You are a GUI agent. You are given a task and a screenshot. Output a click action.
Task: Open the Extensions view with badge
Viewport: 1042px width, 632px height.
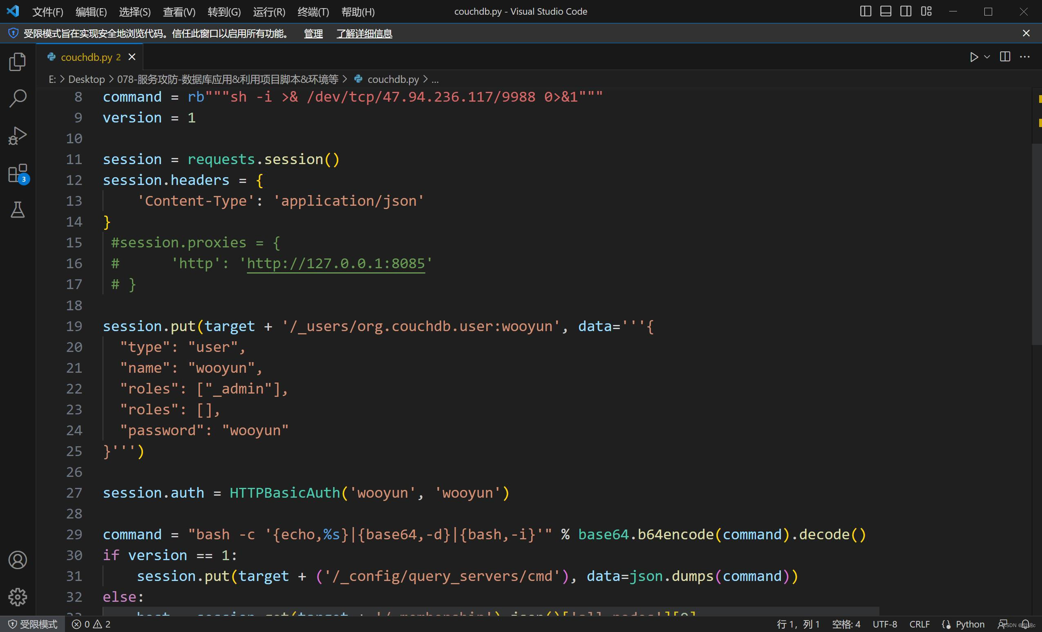17,173
